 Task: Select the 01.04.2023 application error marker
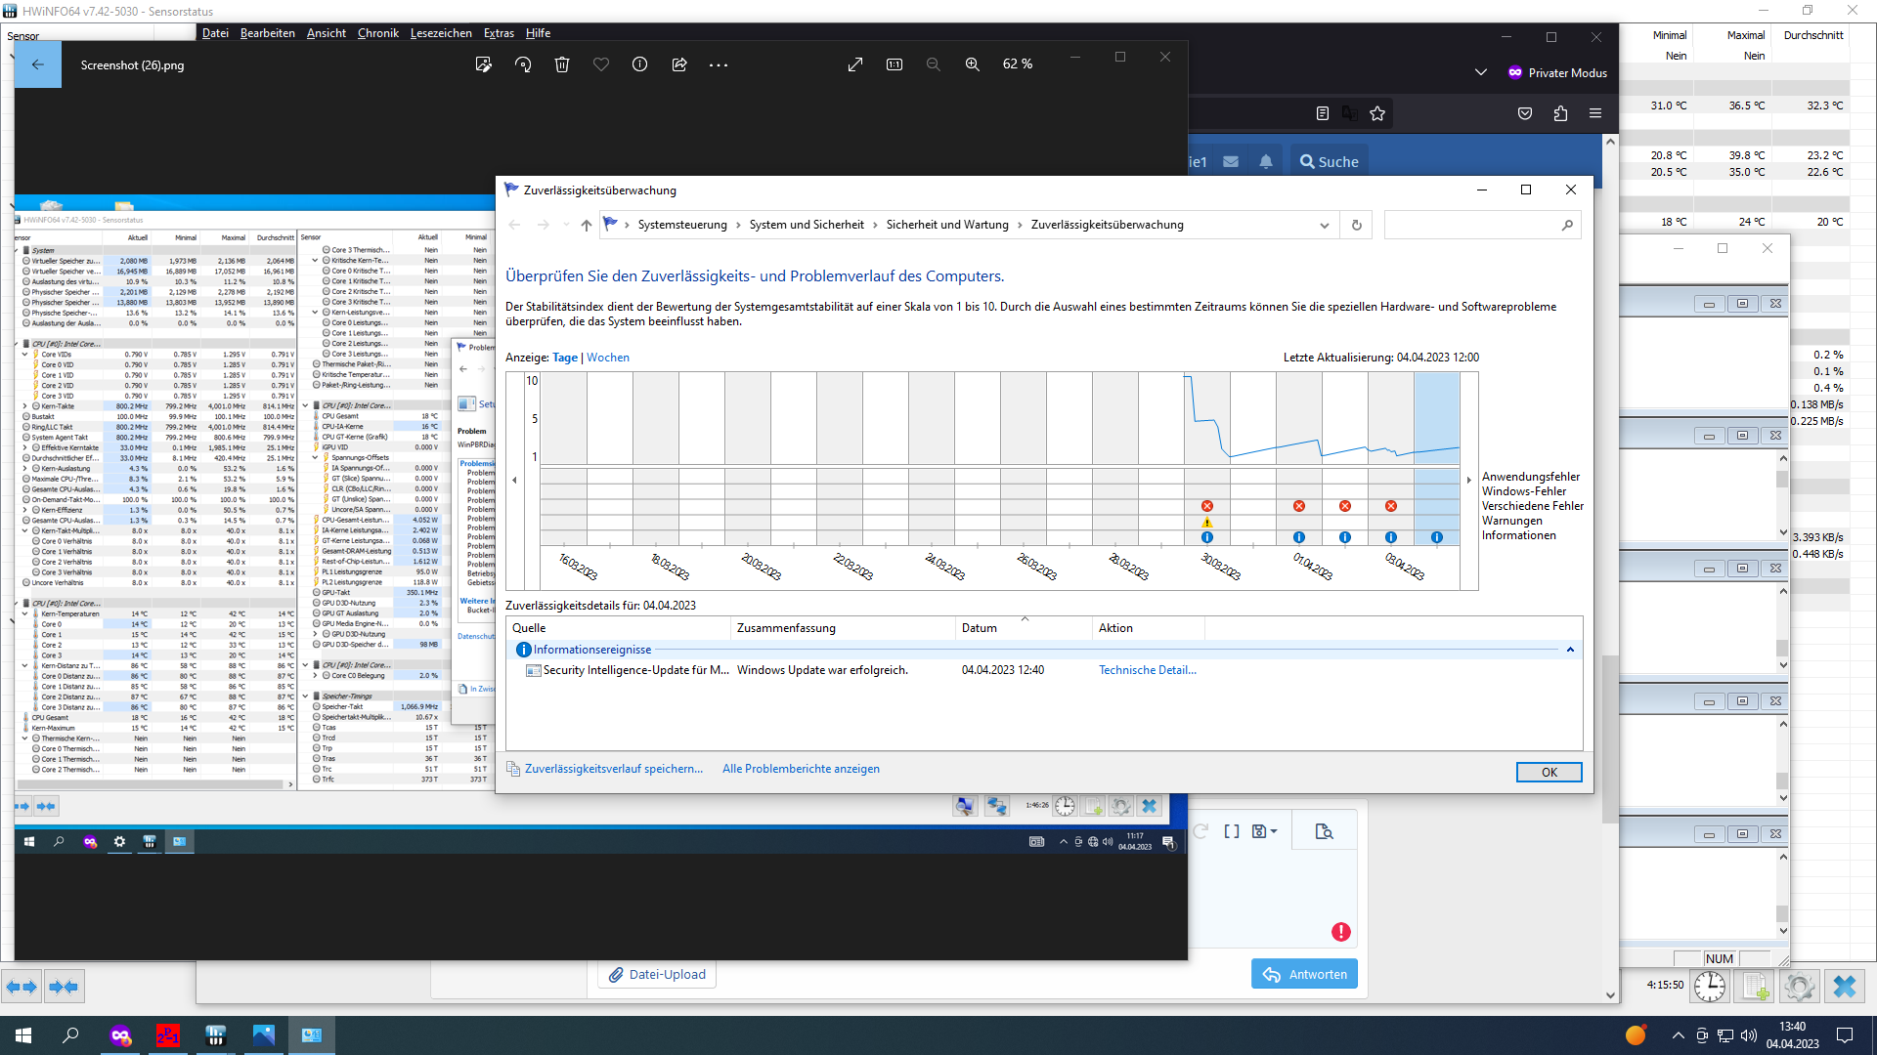1299,506
